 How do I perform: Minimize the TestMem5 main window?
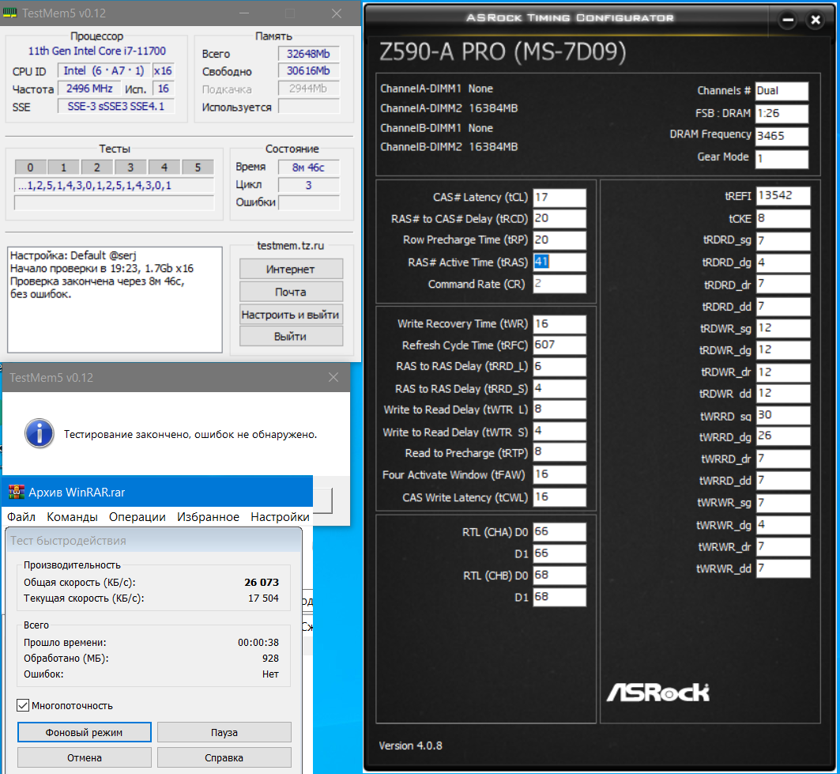point(243,13)
